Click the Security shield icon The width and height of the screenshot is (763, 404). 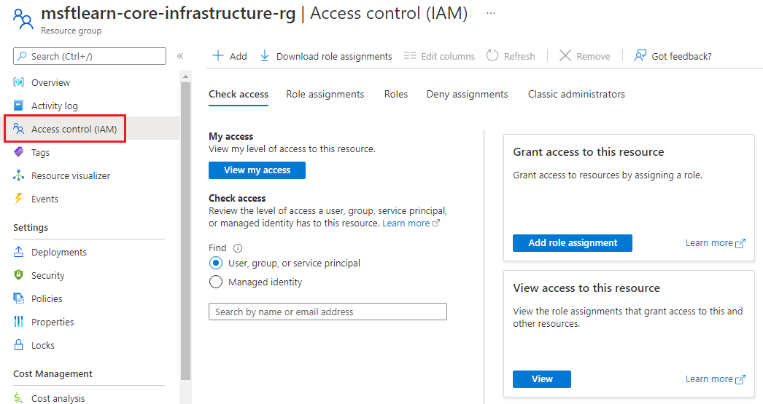click(18, 275)
